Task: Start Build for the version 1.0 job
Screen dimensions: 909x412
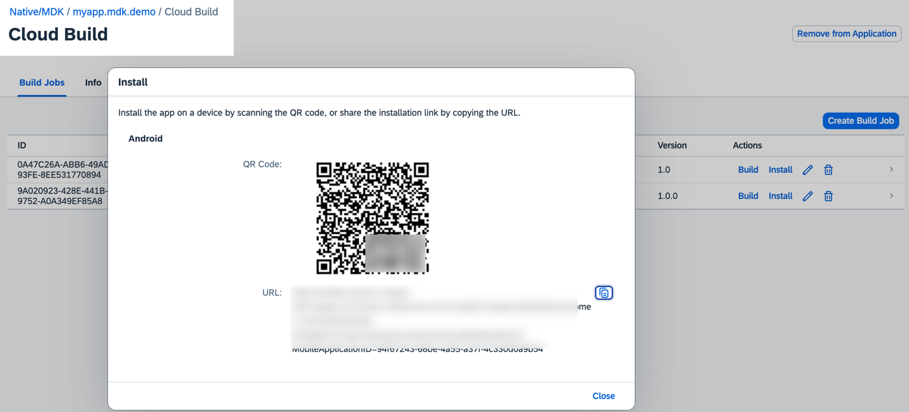Action: [748, 170]
